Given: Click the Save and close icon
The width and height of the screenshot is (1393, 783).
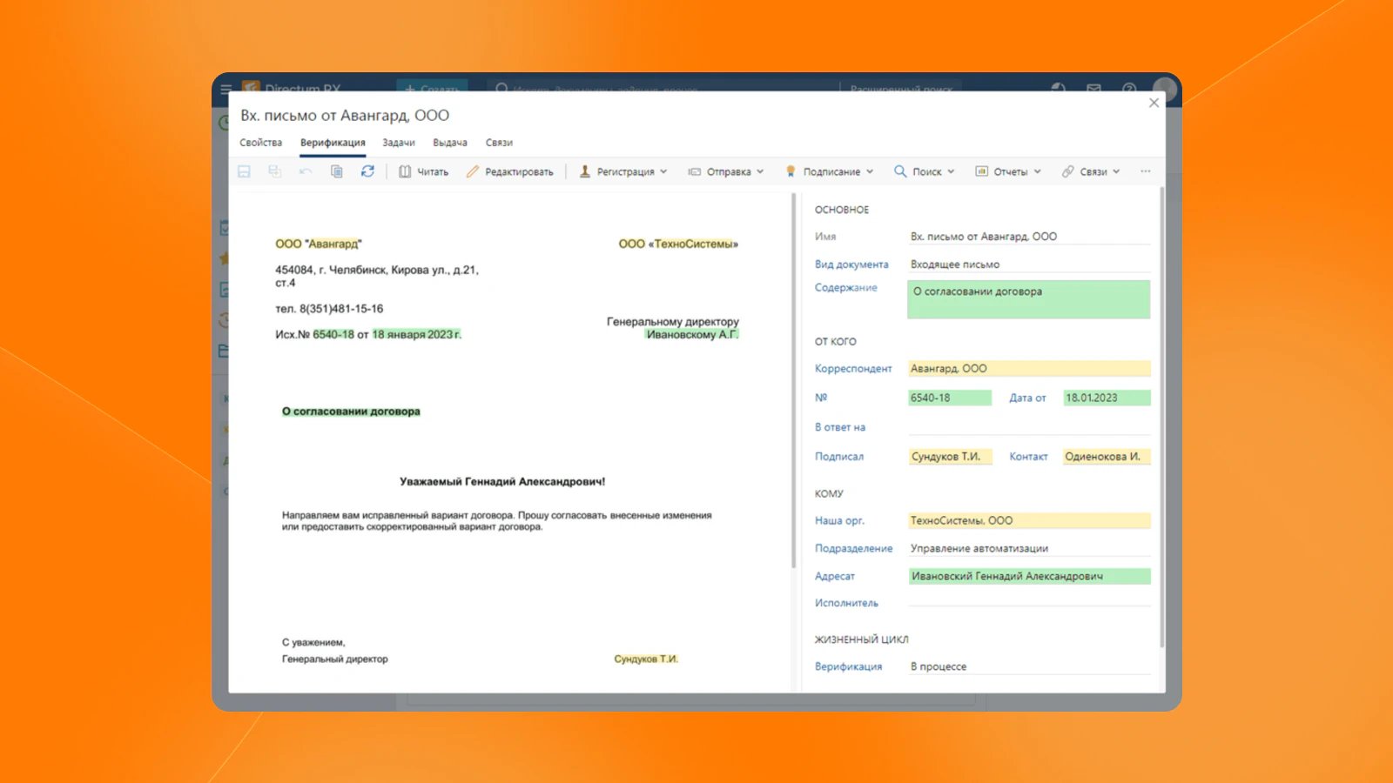Looking at the screenshot, I should (275, 171).
